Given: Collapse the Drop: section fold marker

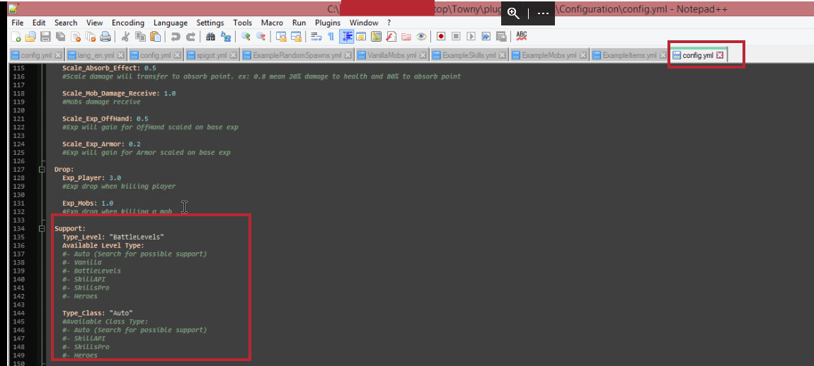Looking at the screenshot, I should (42, 170).
